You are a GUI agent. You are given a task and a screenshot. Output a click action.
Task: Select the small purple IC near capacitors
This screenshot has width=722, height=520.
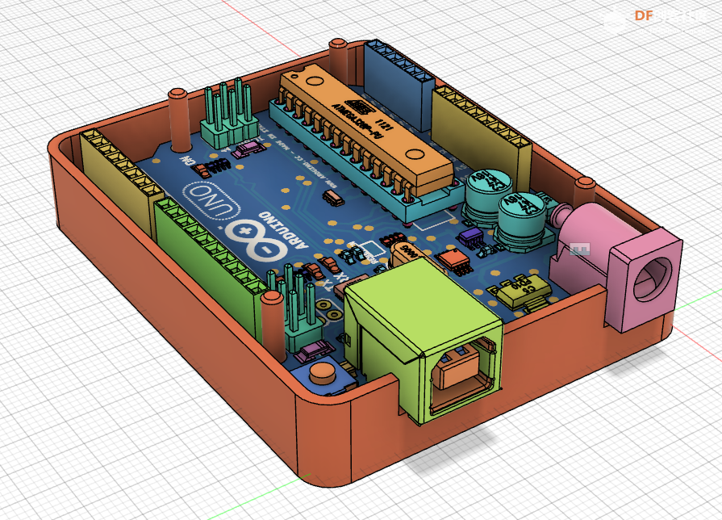(470, 237)
